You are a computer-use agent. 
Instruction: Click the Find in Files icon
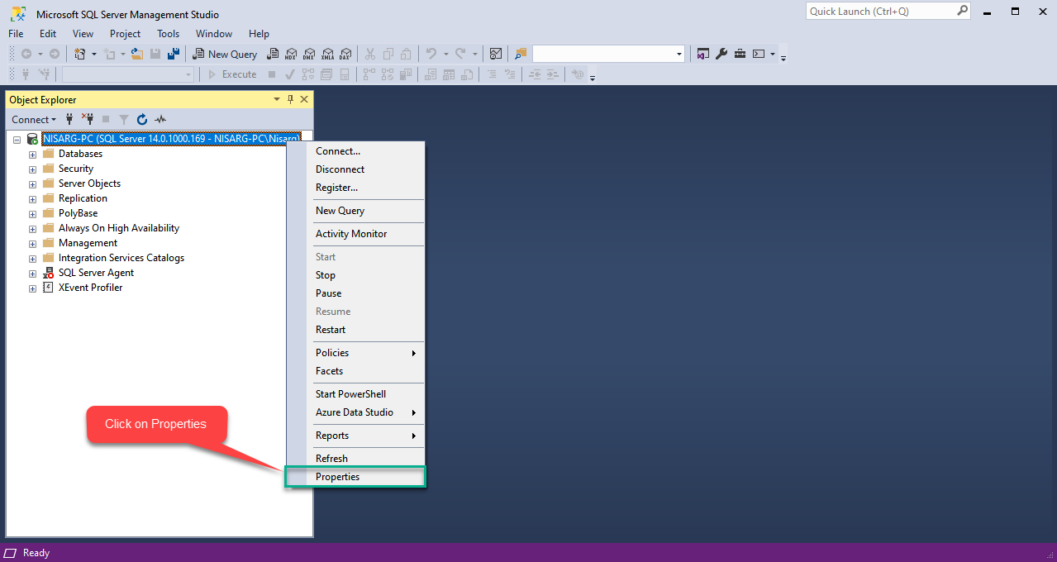coord(521,54)
